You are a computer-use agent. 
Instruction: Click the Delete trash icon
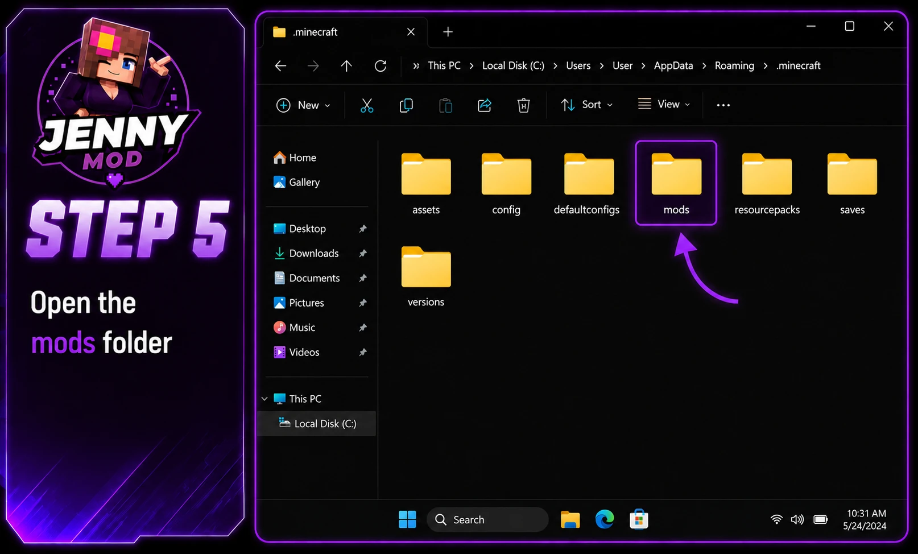[x=523, y=105]
